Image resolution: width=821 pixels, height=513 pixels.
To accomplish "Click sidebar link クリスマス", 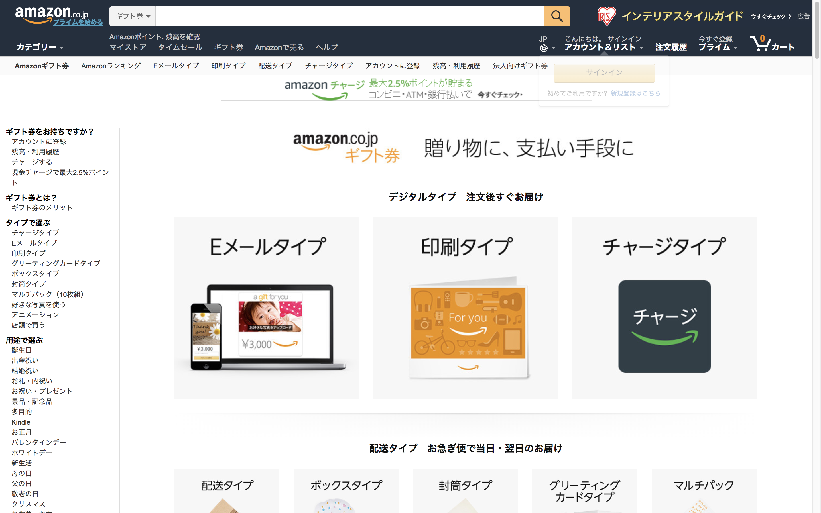I will click(x=28, y=504).
